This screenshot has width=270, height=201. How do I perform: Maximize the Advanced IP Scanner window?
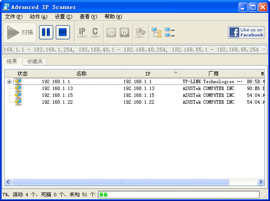[253, 7]
